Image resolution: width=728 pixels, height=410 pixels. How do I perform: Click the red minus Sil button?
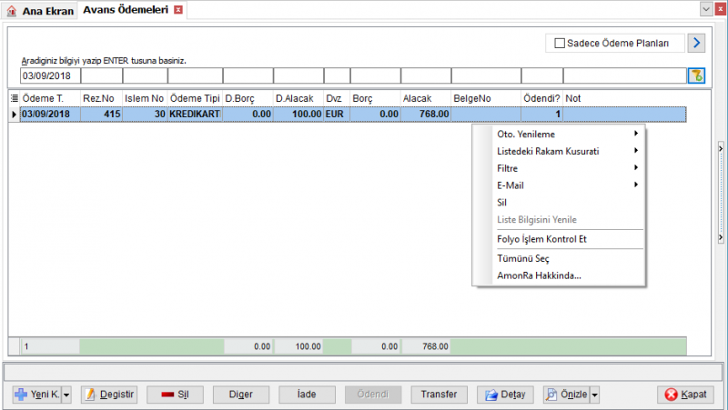pyautogui.click(x=175, y=395)
